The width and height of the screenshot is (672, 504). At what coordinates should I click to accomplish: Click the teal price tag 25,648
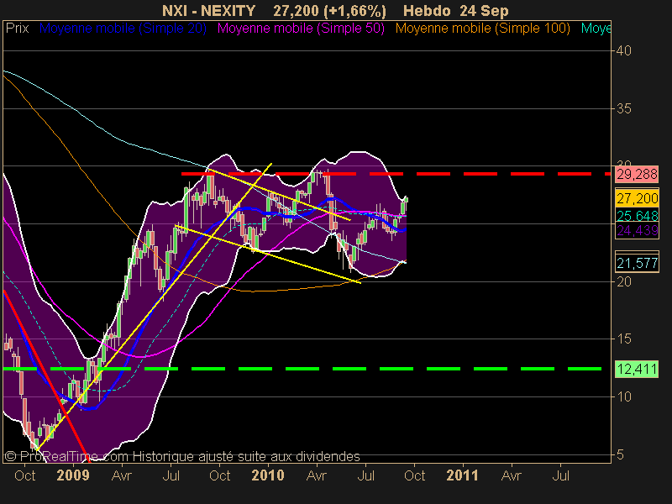(x=637, y=215)
